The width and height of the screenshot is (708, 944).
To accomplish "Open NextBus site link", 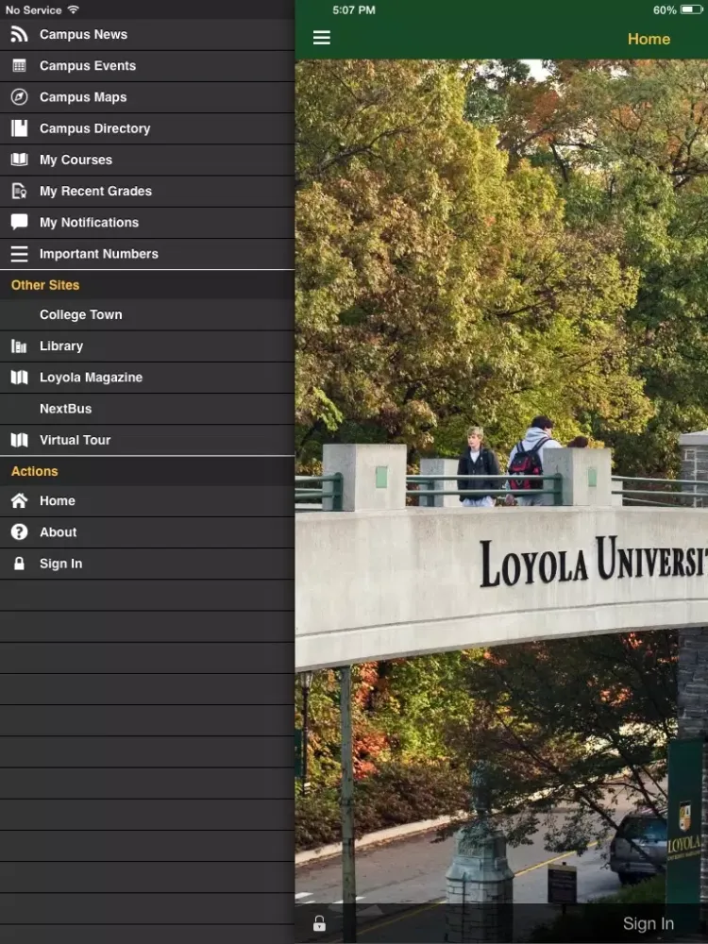I will point(147,409).
